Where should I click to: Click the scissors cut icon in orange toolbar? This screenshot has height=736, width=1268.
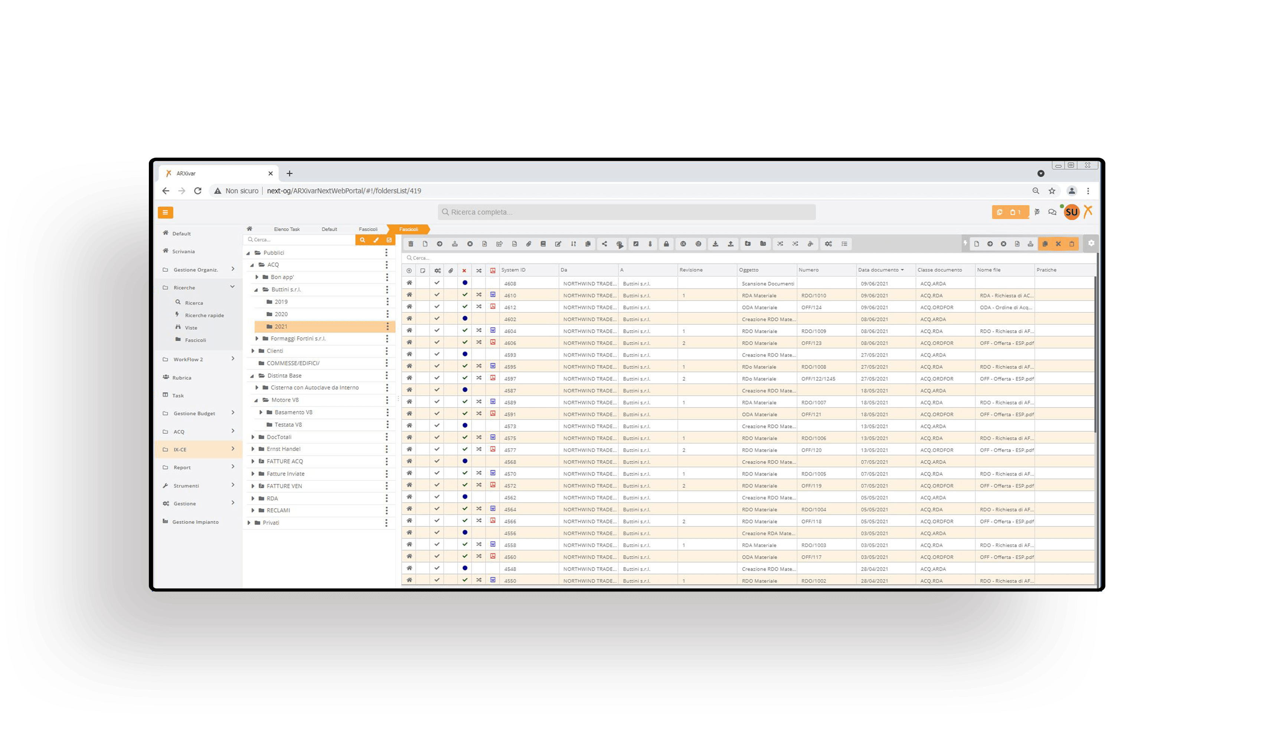pos(1058,244)
